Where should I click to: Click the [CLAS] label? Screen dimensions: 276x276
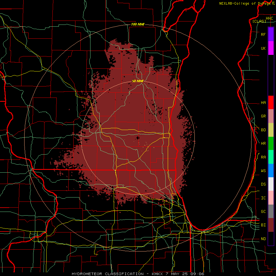click(259, 21)
